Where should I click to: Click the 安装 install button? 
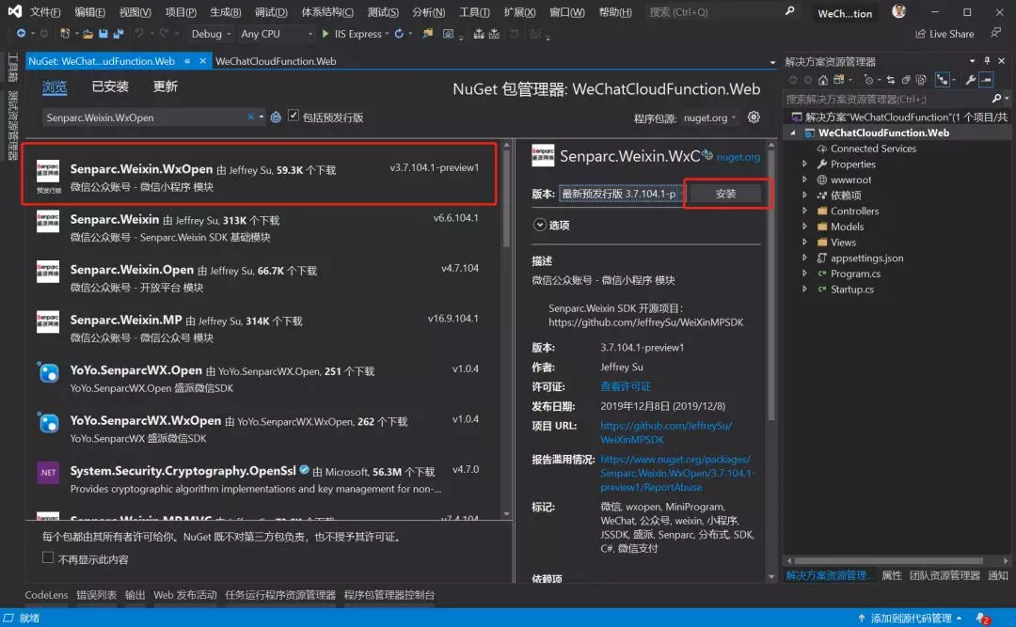(x=725, y=194)
